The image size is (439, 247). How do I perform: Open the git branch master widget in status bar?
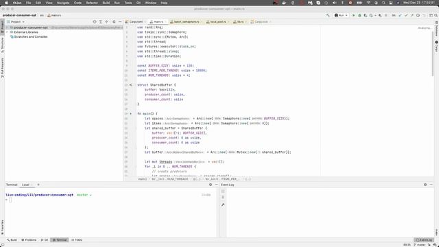(x=420, y=245)
